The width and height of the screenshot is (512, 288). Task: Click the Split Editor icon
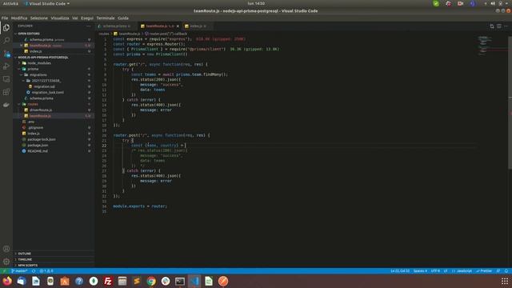pos(499,26)
